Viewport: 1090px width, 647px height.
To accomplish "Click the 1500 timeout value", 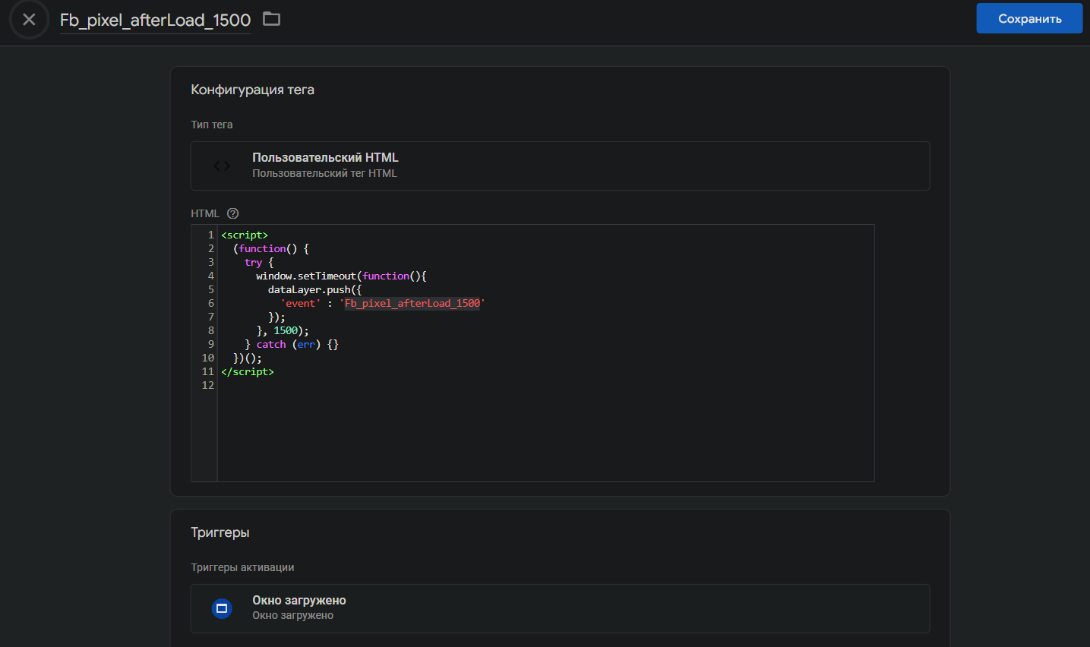I will tap(286, 331).
